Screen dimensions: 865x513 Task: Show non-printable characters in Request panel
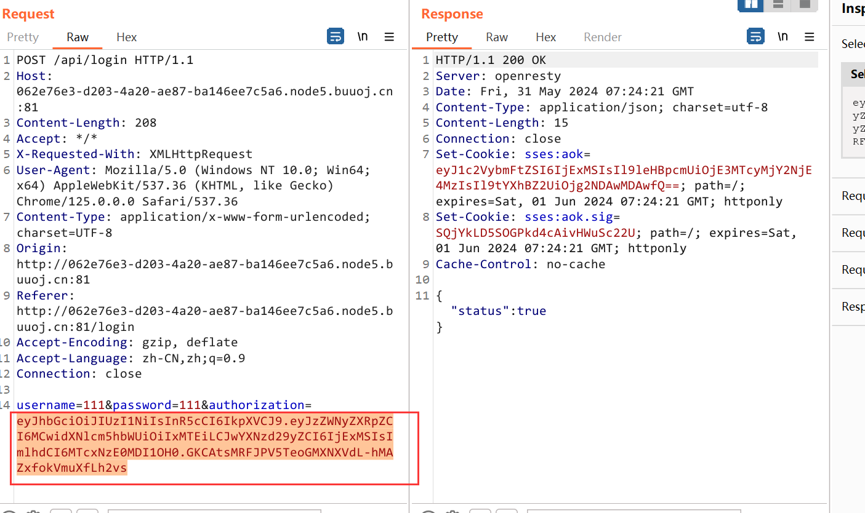point(363,37)
